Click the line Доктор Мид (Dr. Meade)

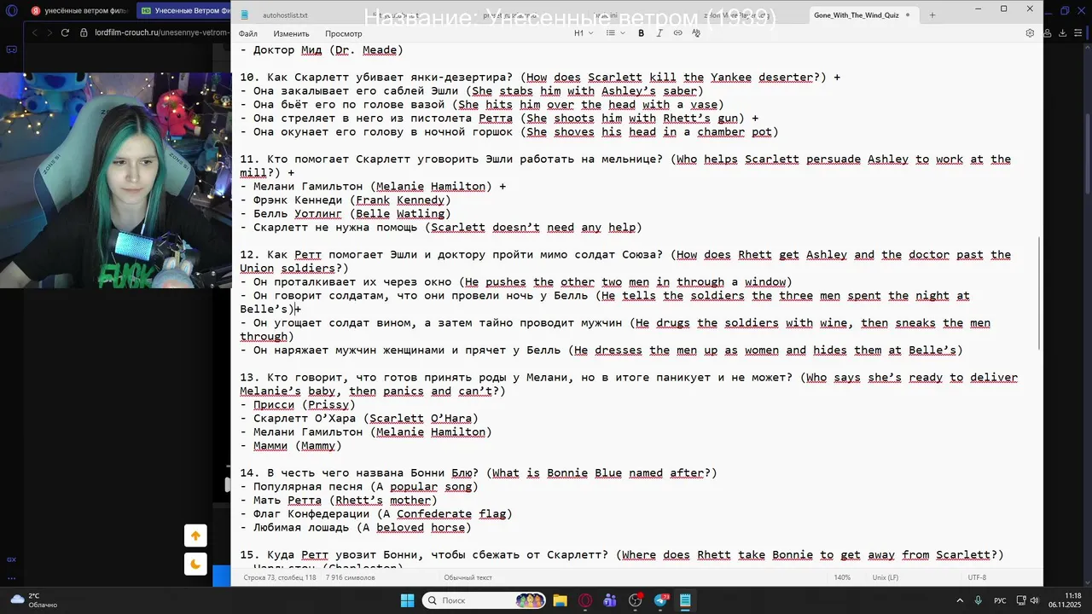[322, 49]
